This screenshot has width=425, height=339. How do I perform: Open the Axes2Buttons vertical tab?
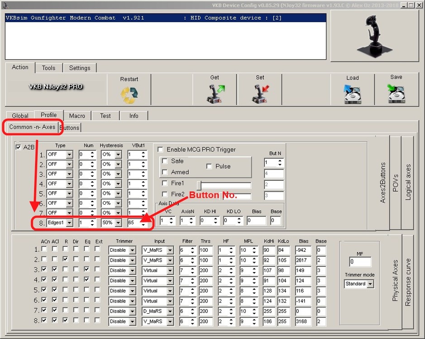pyautogui.click(x=382, y=183)
